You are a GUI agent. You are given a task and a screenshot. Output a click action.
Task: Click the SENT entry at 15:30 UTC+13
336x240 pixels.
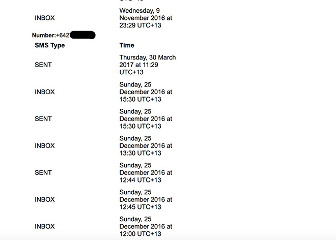click(x=43, y=119)
